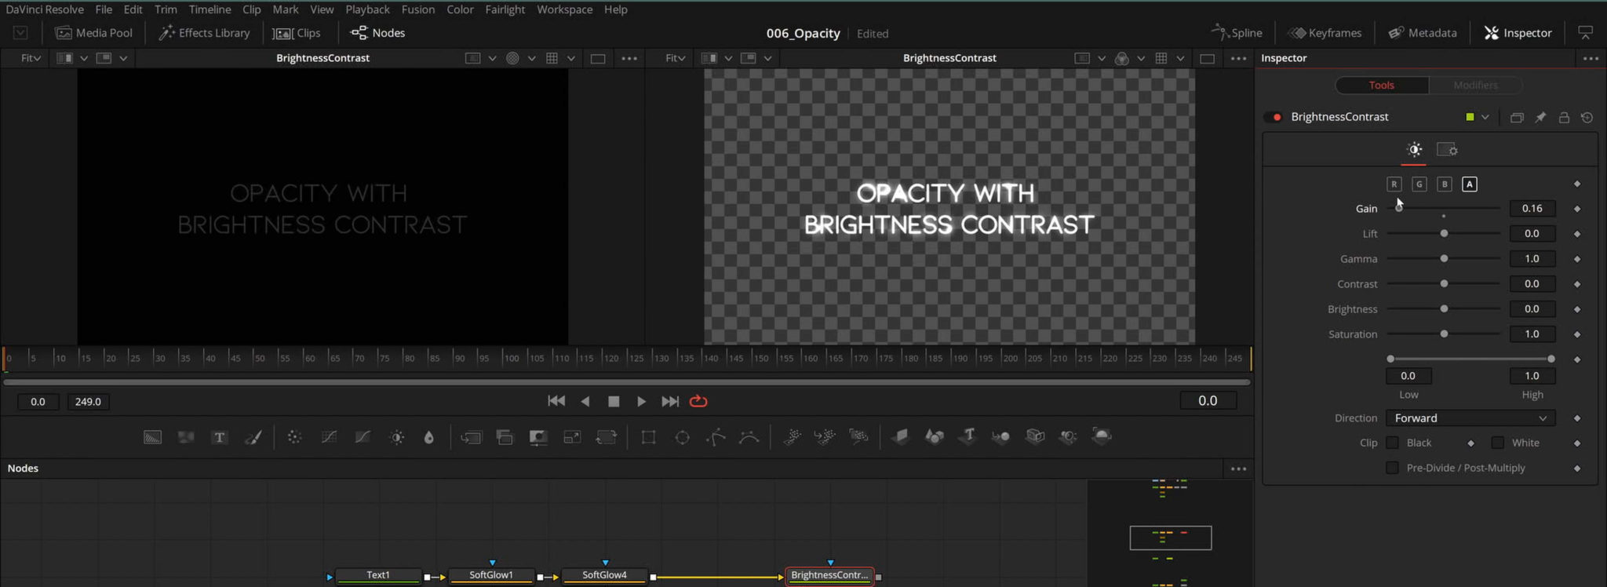Open the Fairlight menu

(505, 9)
